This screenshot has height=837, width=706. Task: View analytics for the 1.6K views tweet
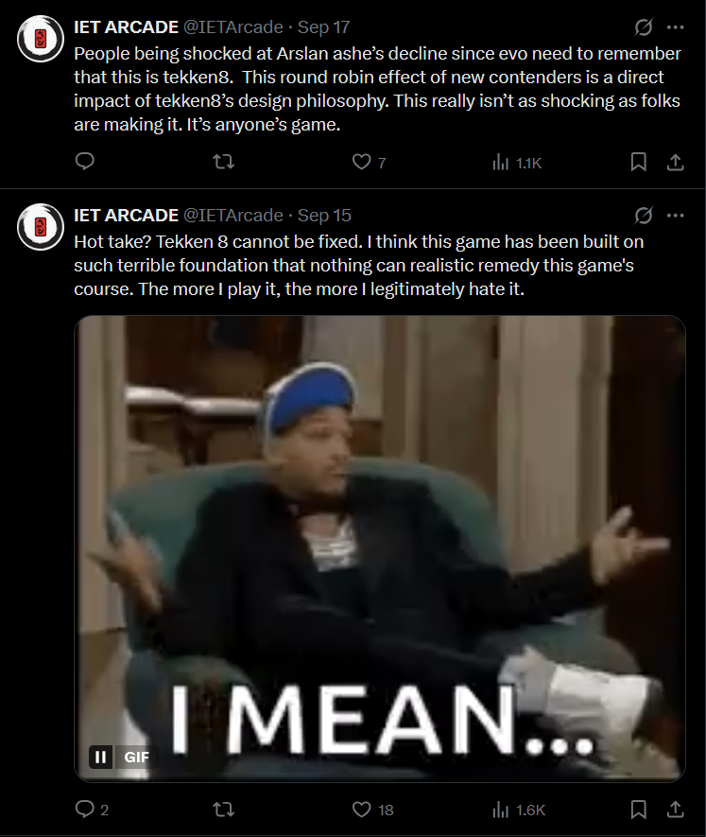point(519,811)
